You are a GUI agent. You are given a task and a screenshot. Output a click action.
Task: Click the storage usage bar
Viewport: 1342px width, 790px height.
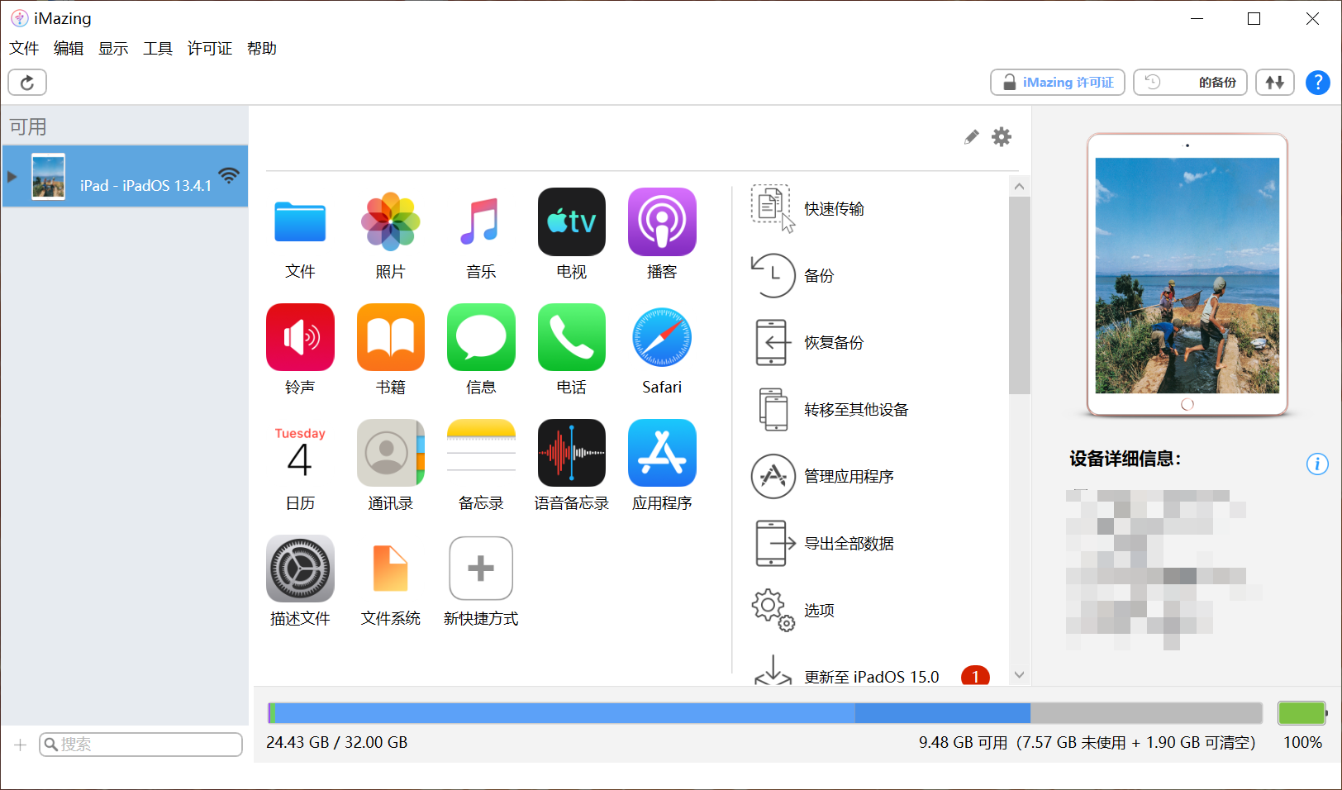(764, 713)
